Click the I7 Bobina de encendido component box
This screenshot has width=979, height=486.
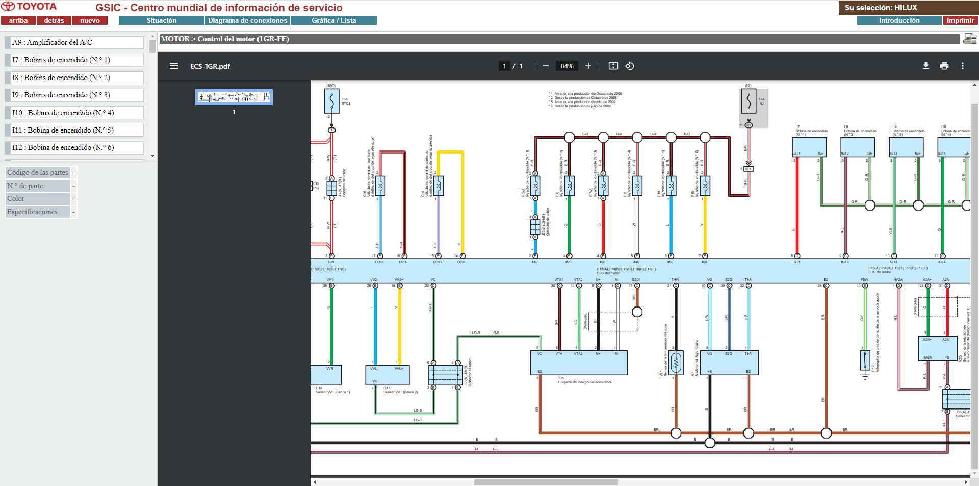tap(809, 147)
